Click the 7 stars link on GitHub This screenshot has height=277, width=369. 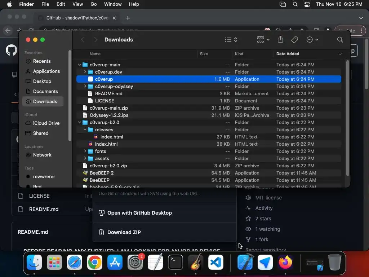coord(263,219)
